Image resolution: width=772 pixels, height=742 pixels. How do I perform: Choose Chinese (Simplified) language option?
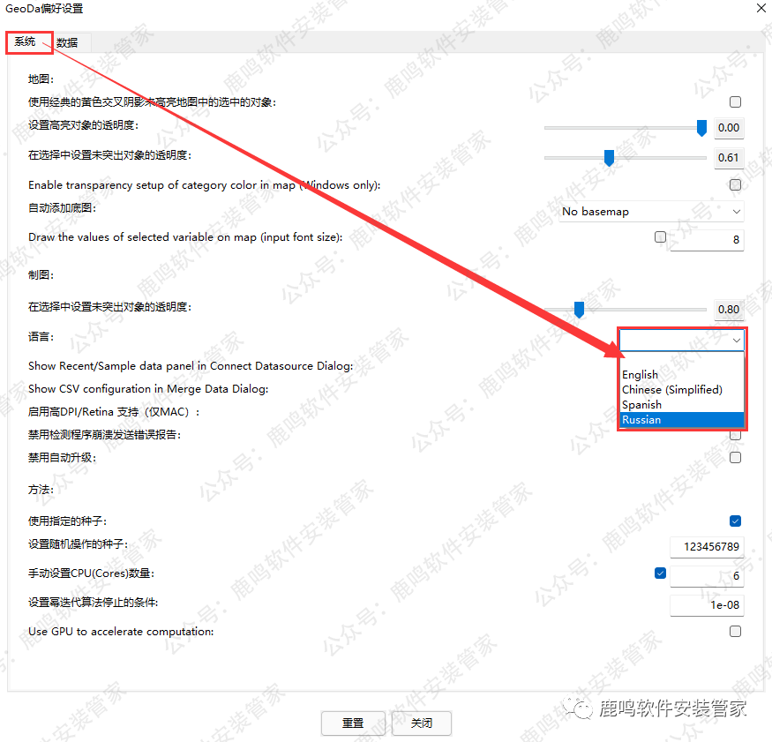(x=671, y=390)
